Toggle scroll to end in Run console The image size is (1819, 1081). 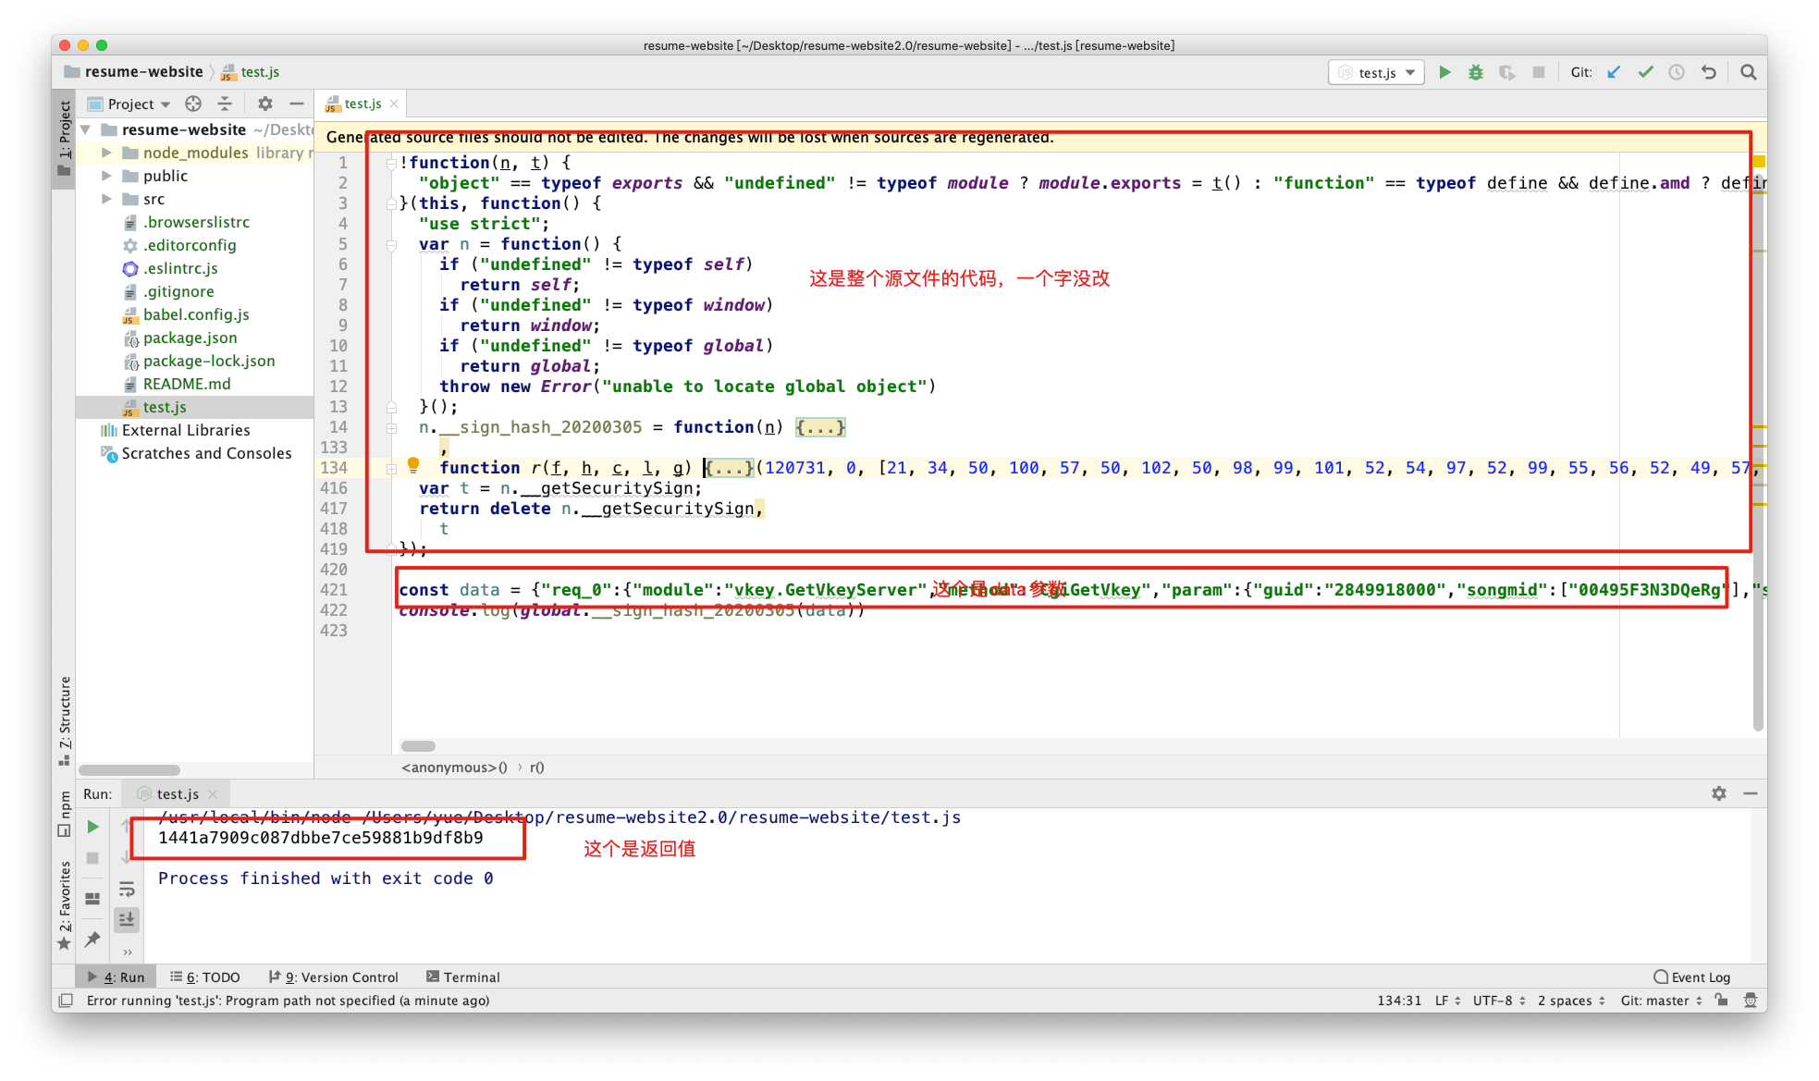point(127,919)
